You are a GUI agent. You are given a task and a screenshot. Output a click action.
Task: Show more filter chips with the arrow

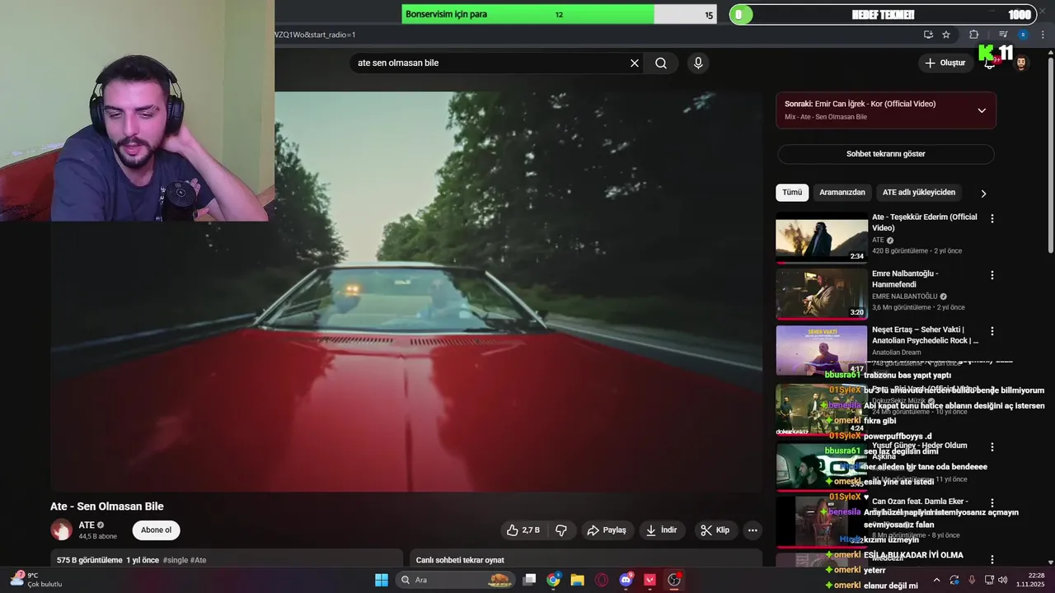983,194
